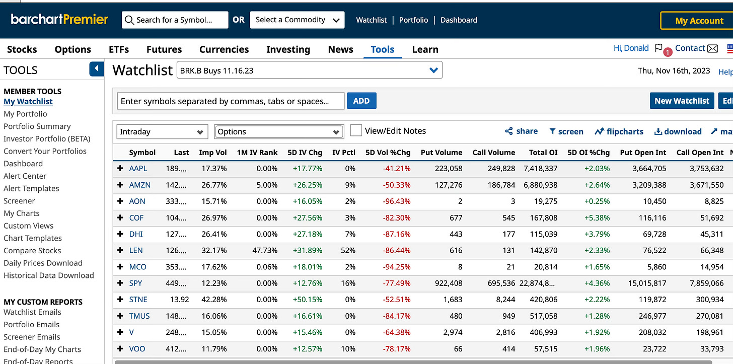Toggle the View/Edit Notes checkbox
Viewport: 733px width, 364px height.
click(x=356, y=131)
